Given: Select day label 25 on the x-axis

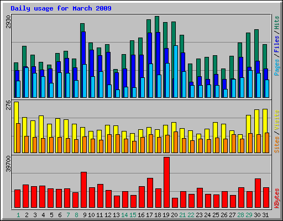Looking at the screenshot, I should tap(216, 215).
